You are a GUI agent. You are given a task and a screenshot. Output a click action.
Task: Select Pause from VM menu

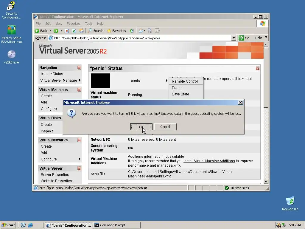tap(177, 88)
